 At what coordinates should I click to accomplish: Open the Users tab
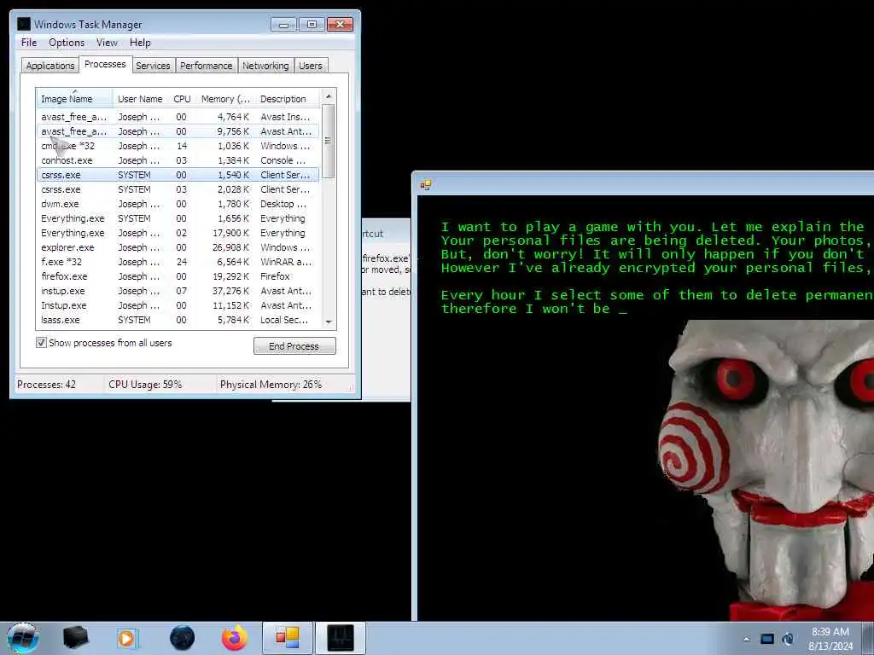311,66
